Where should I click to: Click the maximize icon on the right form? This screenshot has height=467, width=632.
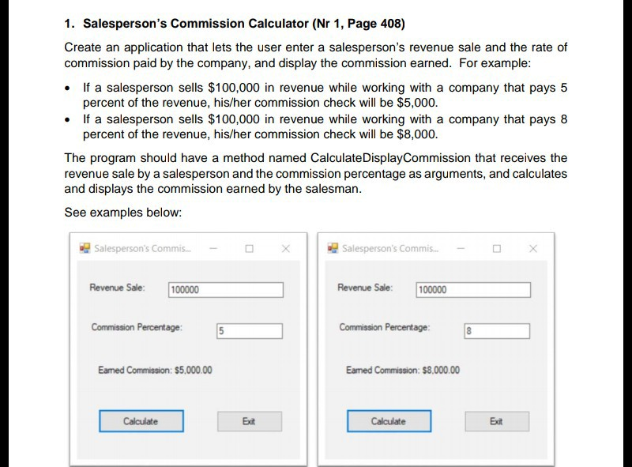point(496,248)
